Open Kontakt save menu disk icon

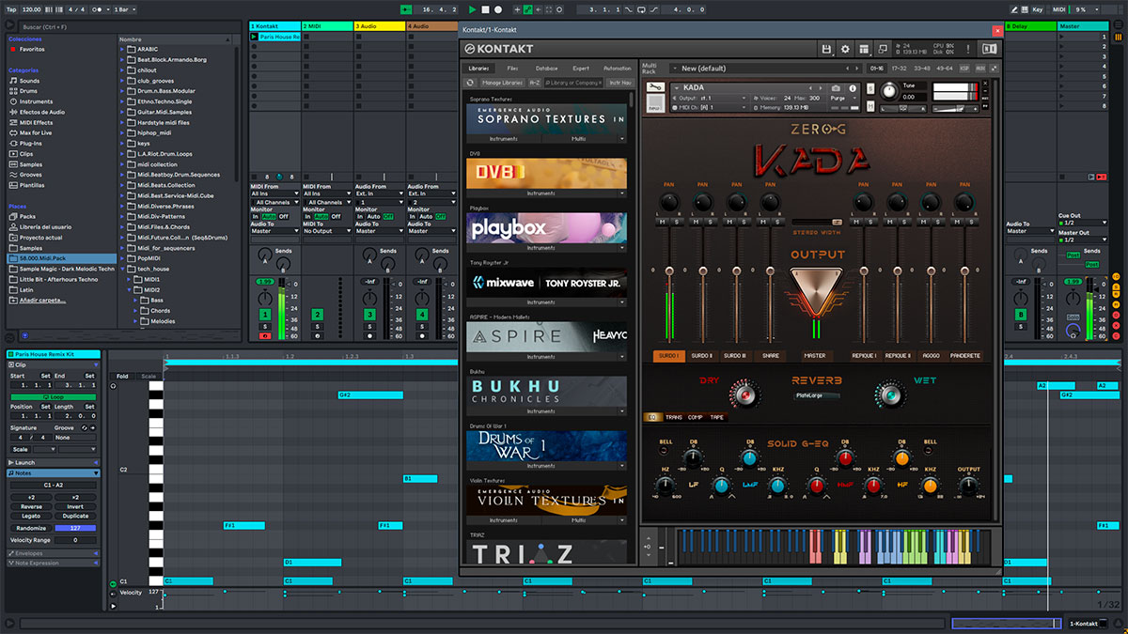(826, 49)
